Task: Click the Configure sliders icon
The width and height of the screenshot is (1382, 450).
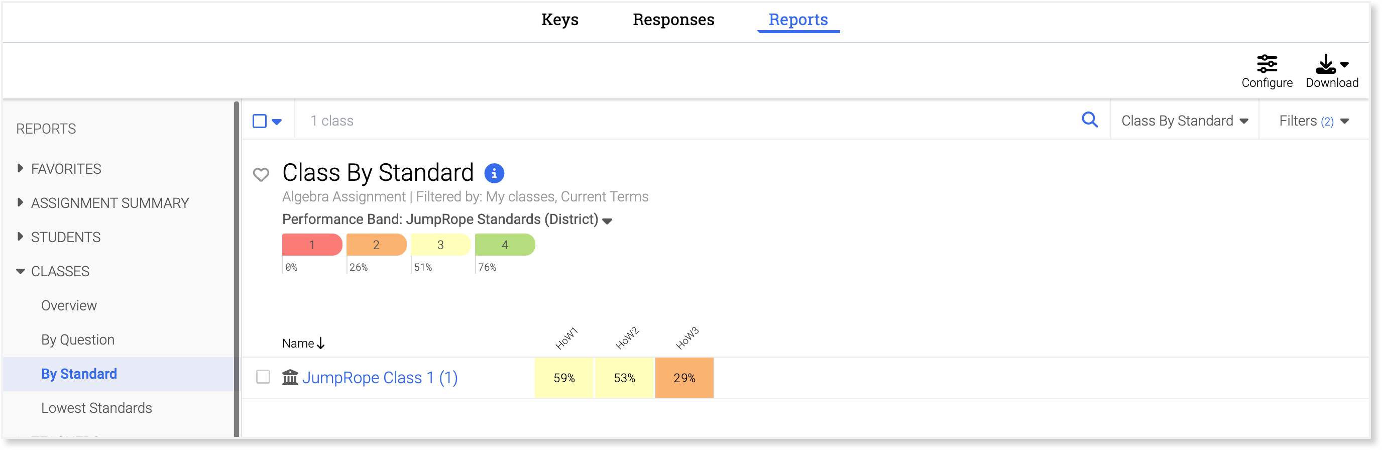Action: pyautogui.click(x=1266, y=64)
